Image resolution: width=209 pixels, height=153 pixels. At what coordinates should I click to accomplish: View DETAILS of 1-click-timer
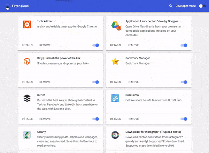click(x=27, y=45)
